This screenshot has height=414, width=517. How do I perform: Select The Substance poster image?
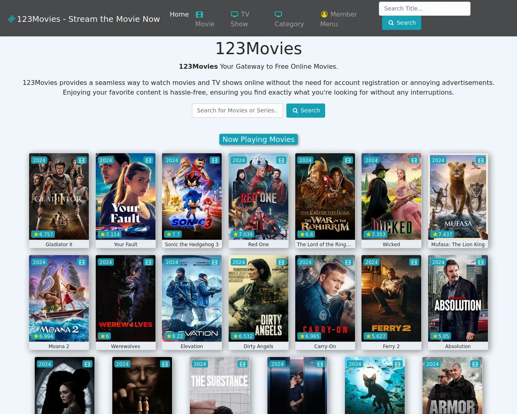click(x=220, y=385)
